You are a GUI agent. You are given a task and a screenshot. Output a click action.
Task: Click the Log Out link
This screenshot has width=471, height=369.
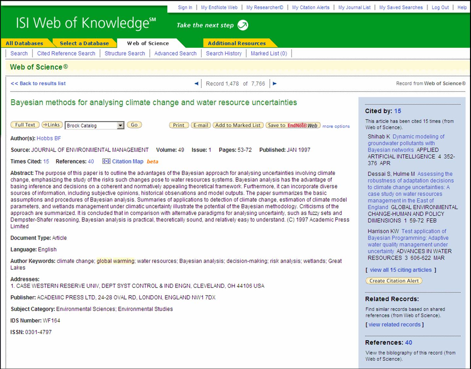(x=440, y=7)
